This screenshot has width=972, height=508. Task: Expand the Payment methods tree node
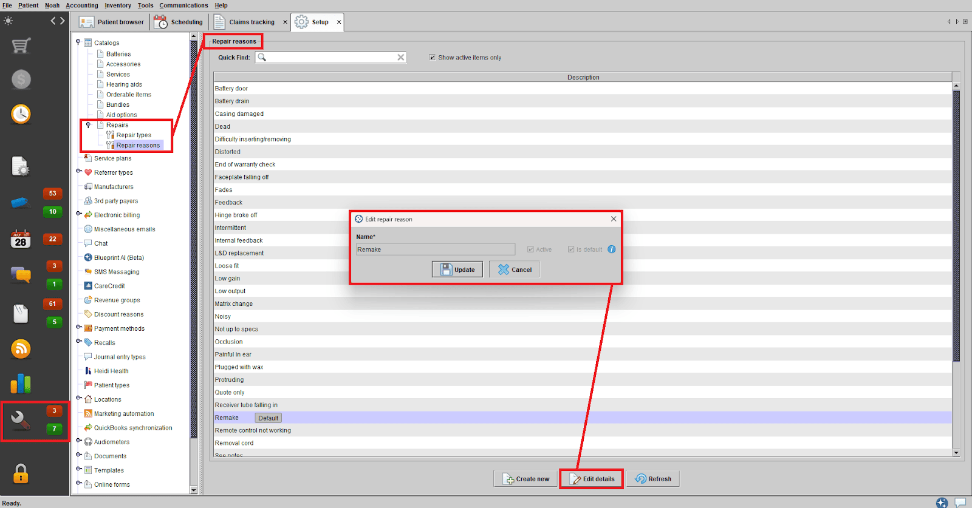click(79, 328)
